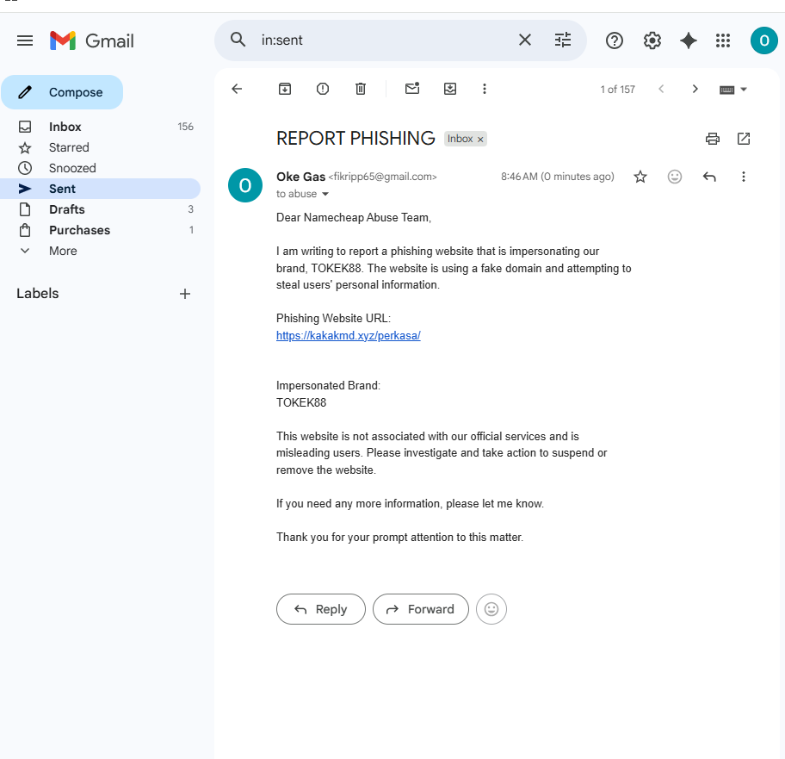Image resolution: width=785 pixels, height=759 pixels.
Task: Click the Reply button below the email
Action: coord(321,609)
